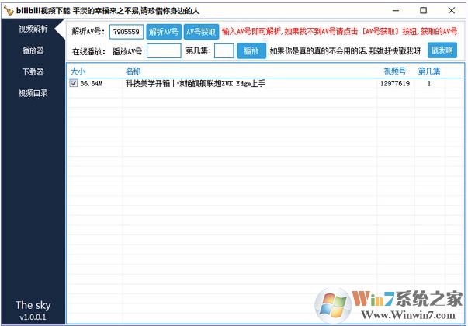Click the 36.64M size value
Image resolution: width=468 pixels, height=326 pixels.
coord(92,83)
